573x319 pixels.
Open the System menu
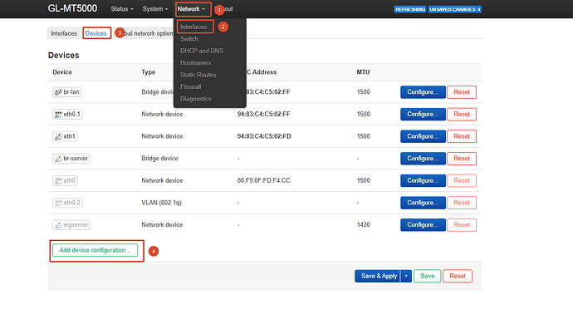(x=155, y=9)
